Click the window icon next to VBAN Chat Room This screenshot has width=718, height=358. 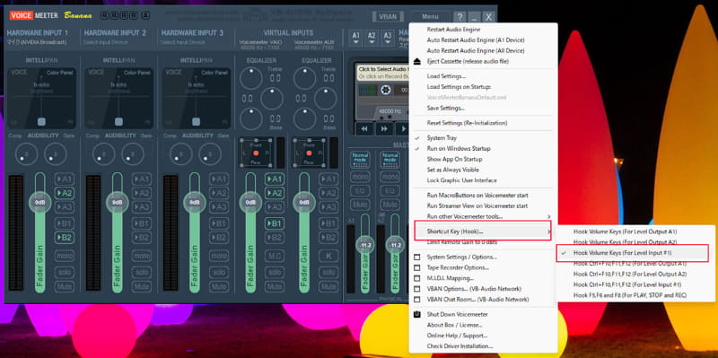point(416,300)
